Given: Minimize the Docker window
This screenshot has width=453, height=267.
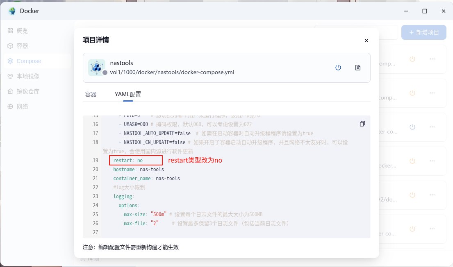Looking at the screenshot, I should (x=406, y=11).
